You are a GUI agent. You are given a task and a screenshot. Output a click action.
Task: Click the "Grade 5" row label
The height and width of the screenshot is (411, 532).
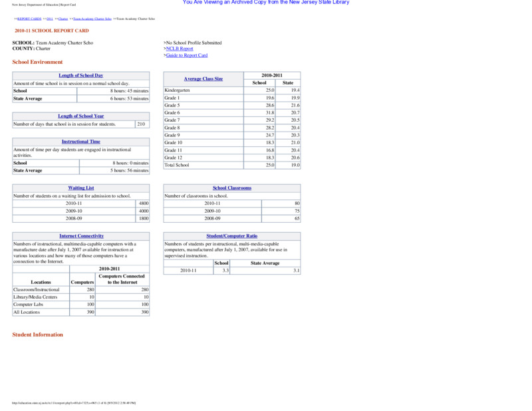click(172, 105)
